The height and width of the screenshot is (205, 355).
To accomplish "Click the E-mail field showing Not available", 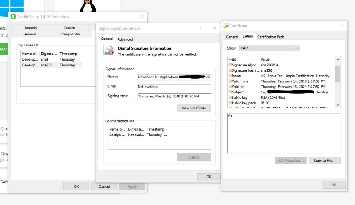I will pos(174,87).
